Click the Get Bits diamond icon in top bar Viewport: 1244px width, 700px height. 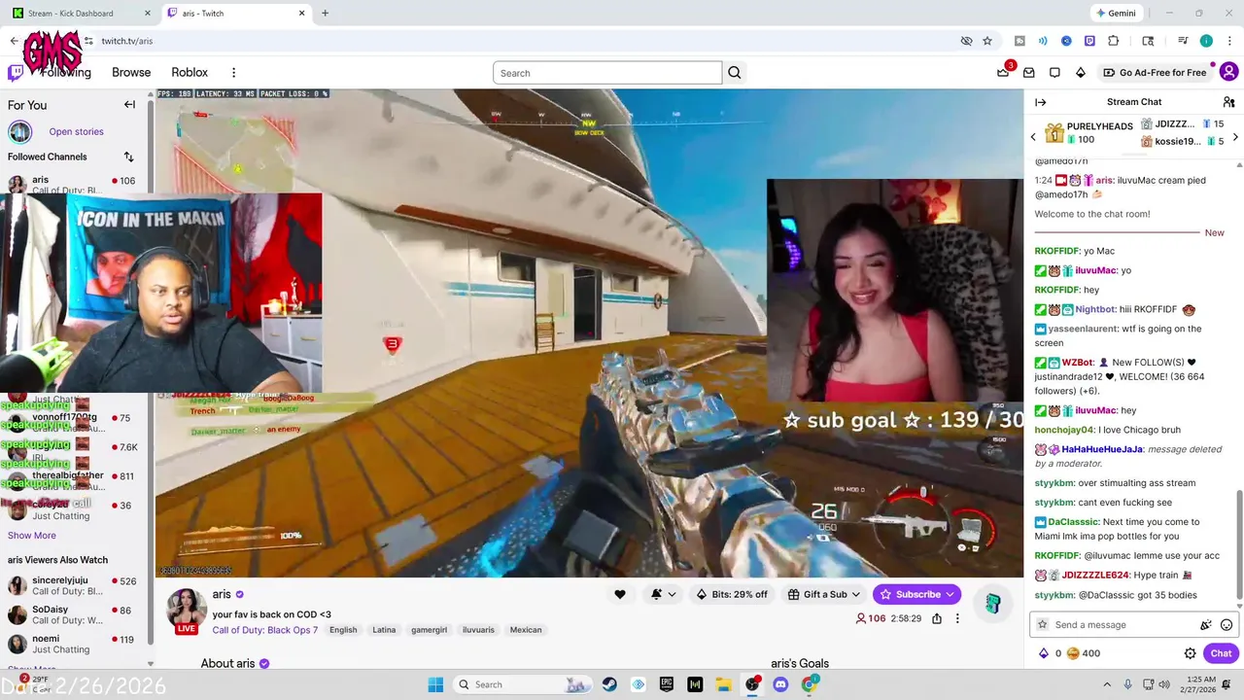pos(1080,73)
